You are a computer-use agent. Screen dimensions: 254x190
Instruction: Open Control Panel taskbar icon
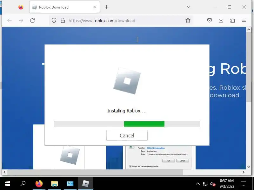(x=70, y=184)
